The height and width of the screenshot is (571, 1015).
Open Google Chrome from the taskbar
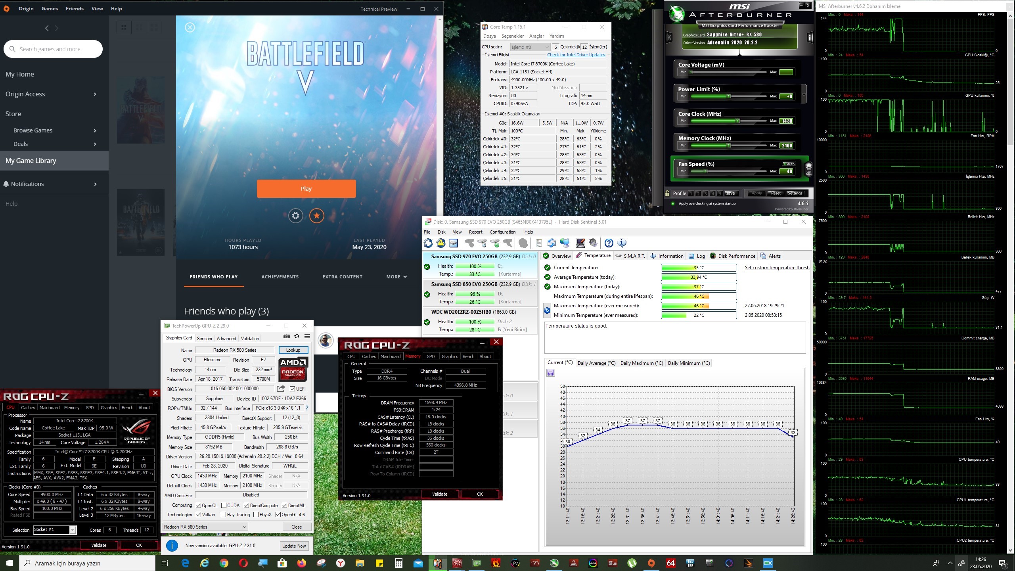(224, 563)
